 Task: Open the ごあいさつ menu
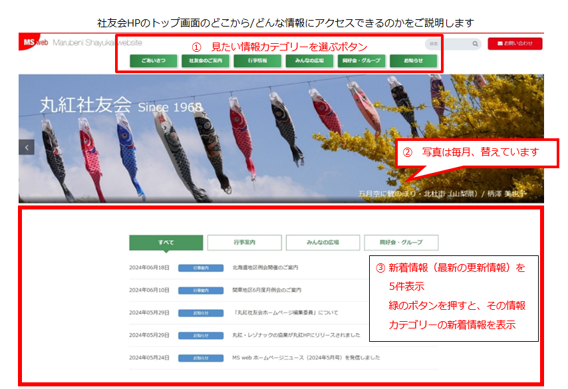[154, 61]
